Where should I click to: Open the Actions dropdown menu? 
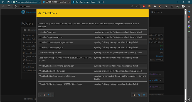pyautogui.click(x=157, y=12)
